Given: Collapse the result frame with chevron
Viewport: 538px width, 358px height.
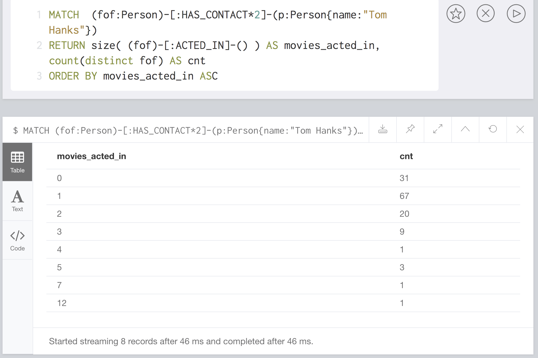Looking at the screenshot, I should pos(465,129).
